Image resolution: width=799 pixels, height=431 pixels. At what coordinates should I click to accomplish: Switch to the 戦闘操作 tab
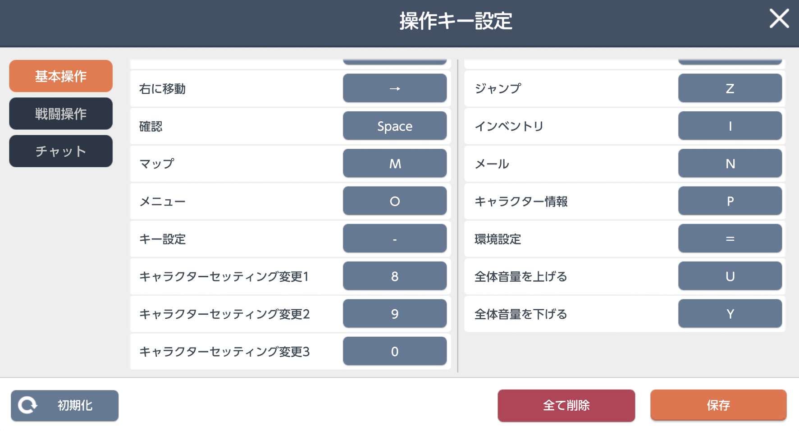coord(61,114)
